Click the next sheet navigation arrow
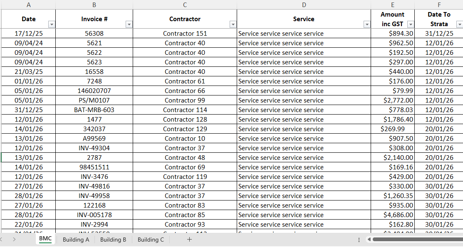This screenshot has width=463, height=247. 15,240
